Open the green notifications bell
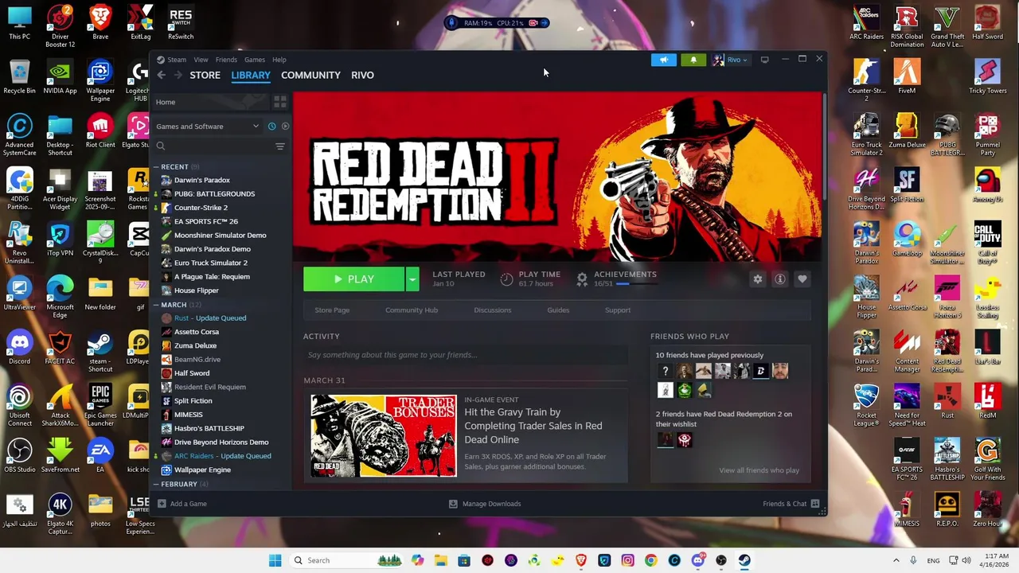Viewport: 1019px width, 573px height. point(693,60)
